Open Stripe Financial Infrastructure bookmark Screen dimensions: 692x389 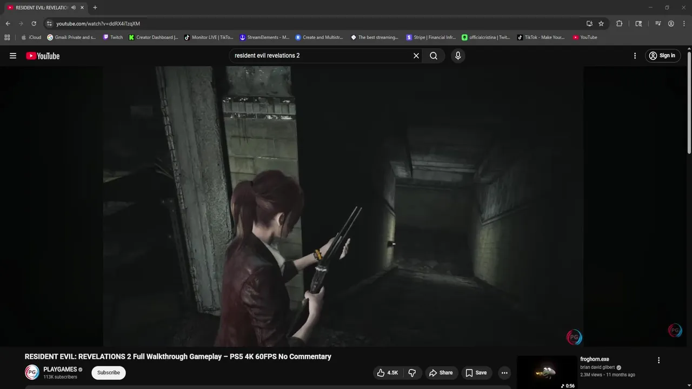tap(431, 37)
